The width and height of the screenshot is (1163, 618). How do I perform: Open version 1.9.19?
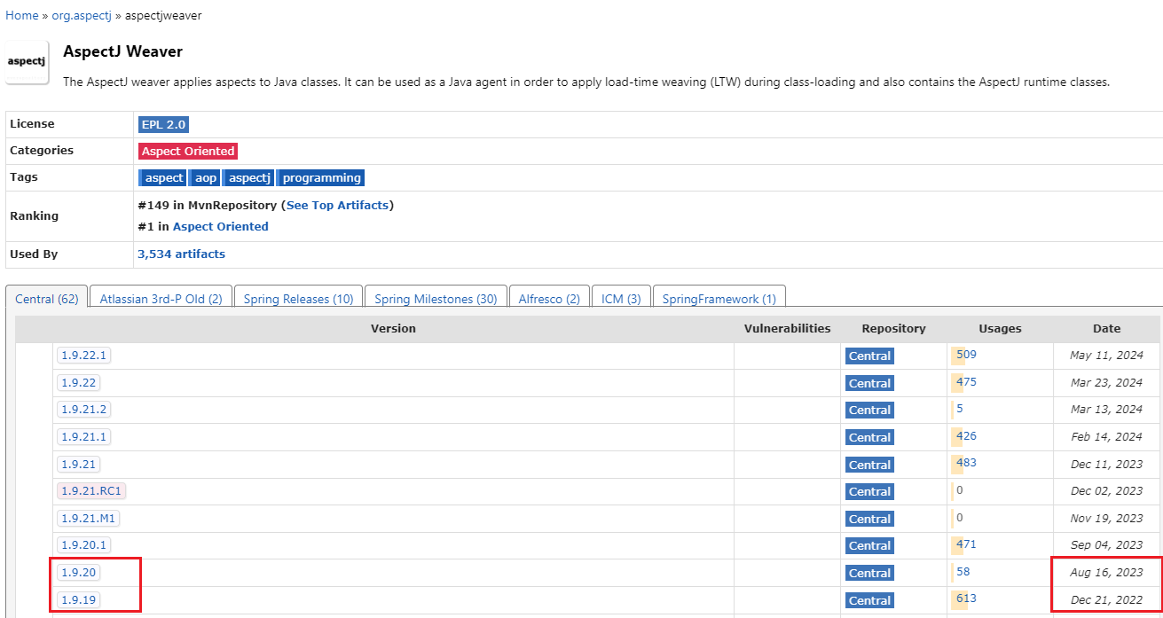point(78,600)
